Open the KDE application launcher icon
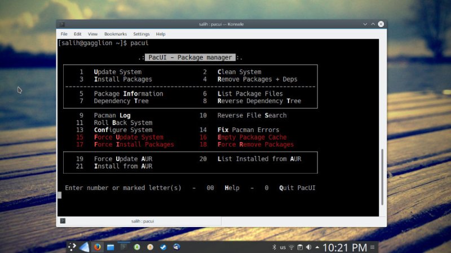Image resolution: width=451 pixels, height=253 pixels. coord(72,247)
